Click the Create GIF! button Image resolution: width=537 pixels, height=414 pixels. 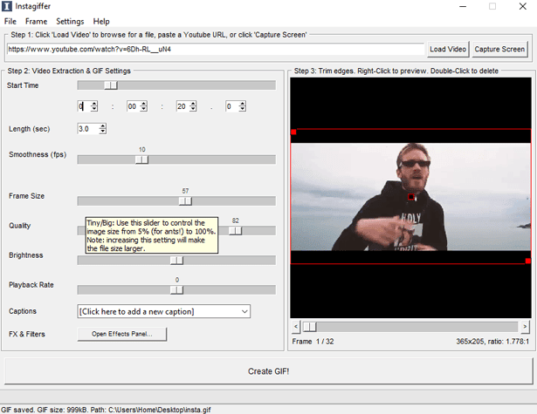(269, 371)
